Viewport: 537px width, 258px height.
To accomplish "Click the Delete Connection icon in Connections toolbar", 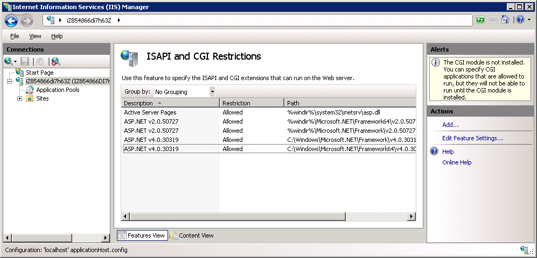I will pyautogui.click(x=55, y=61).
